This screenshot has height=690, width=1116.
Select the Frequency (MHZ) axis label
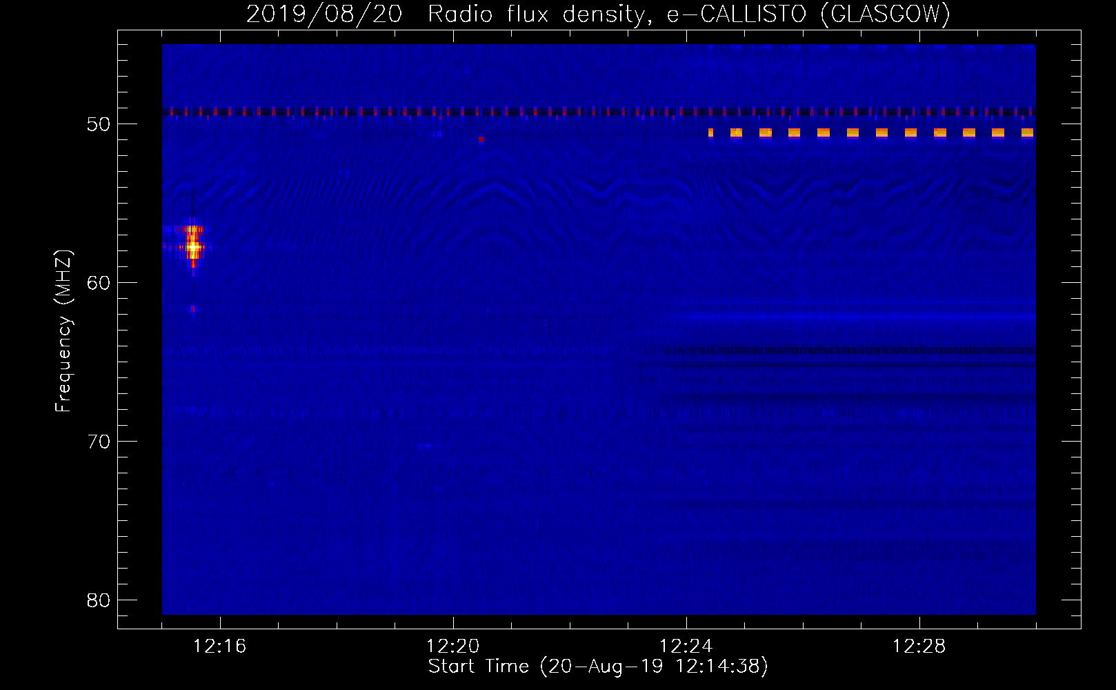click(x=63, y=331)
